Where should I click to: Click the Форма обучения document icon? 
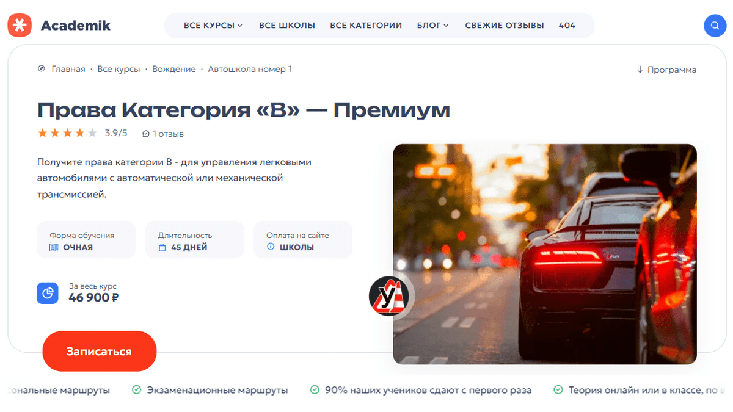pos(54,247)
